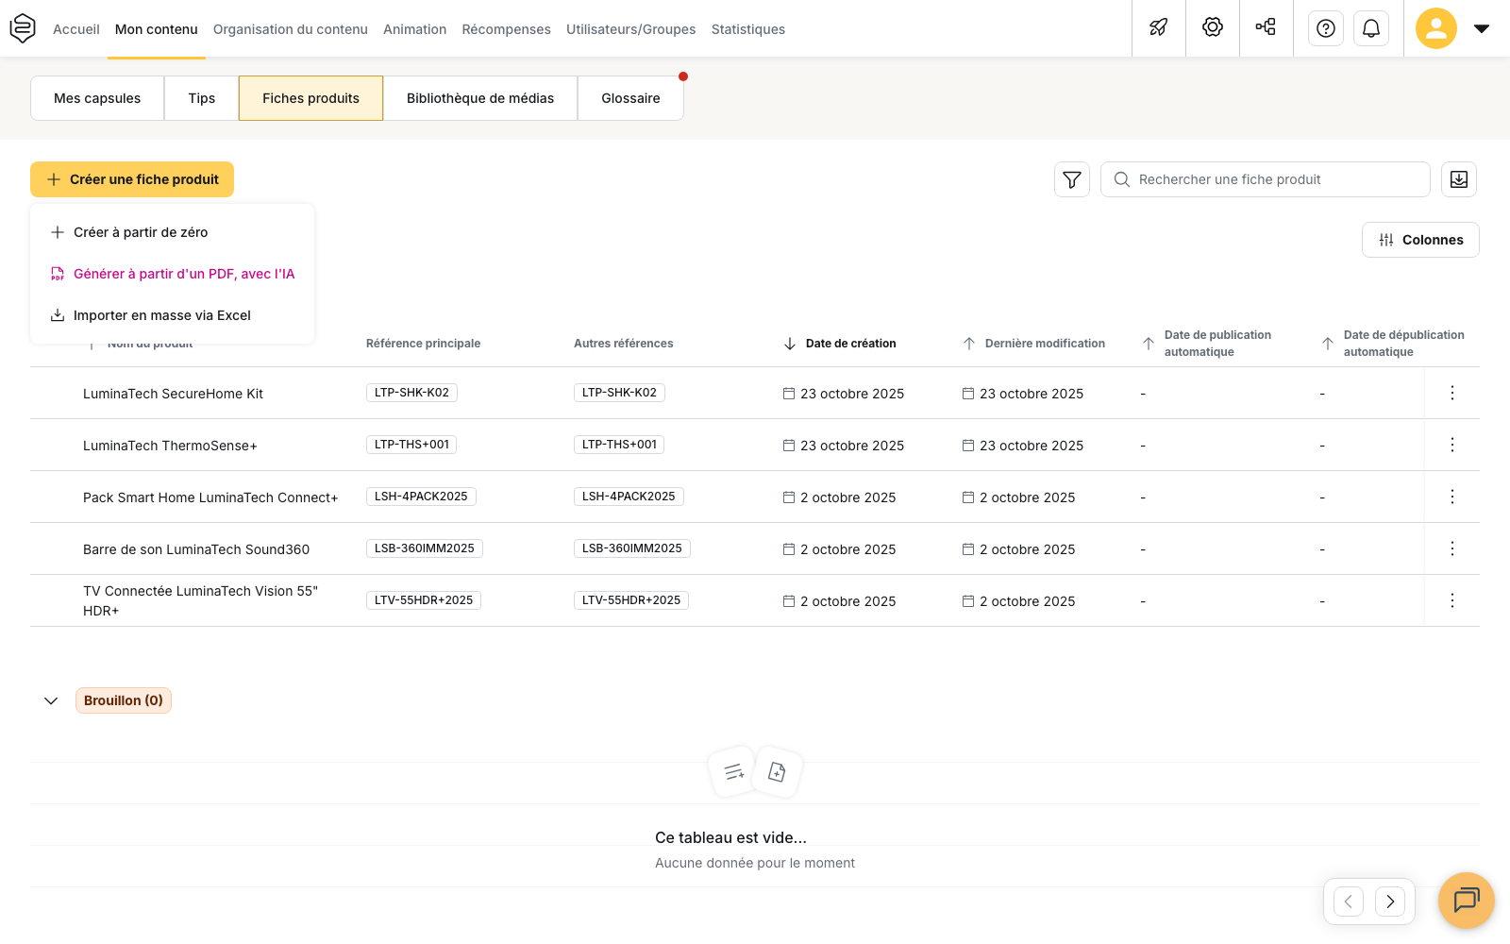Go to next page arrow

[1390, 902]
